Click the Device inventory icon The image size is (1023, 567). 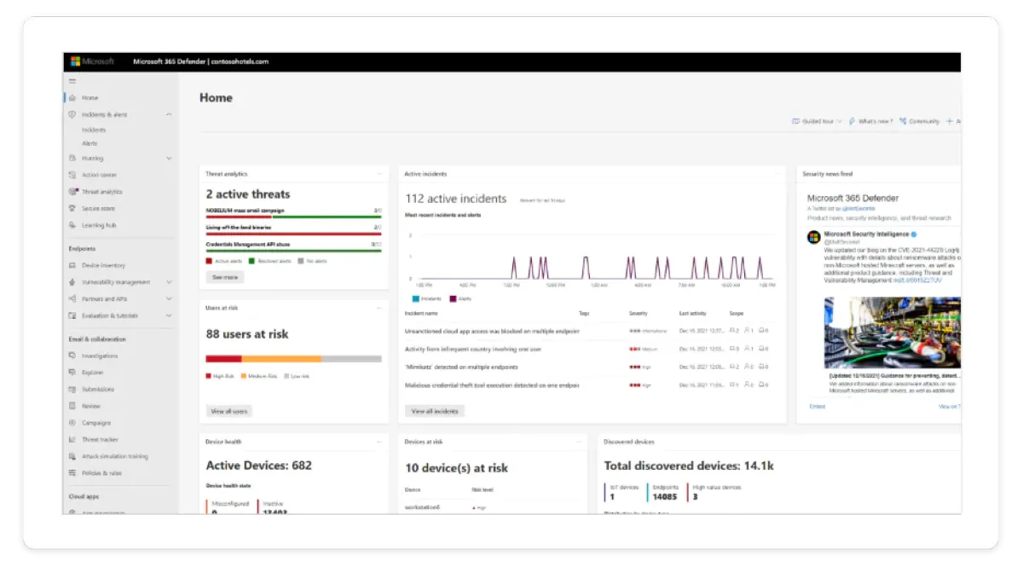click(72, 265)
